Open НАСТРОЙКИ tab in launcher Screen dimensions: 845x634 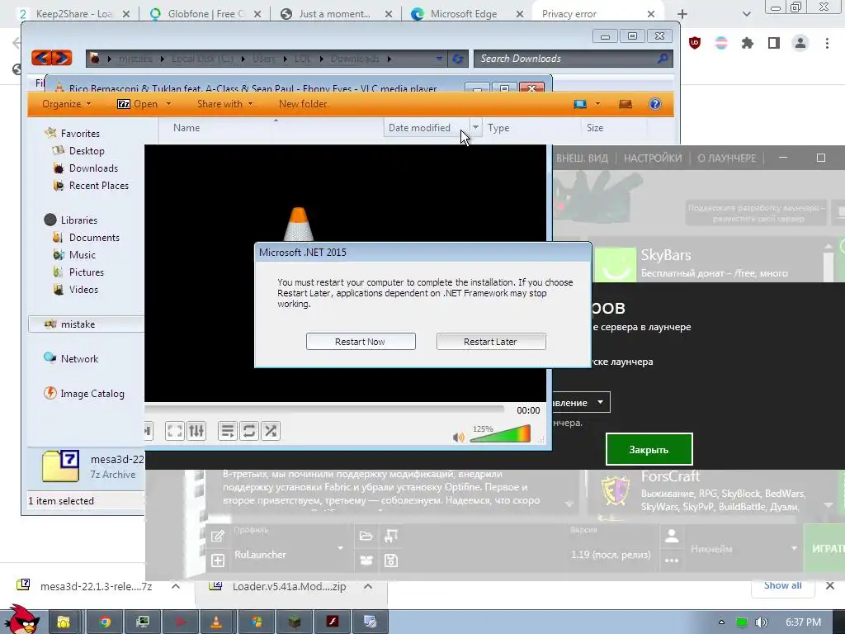[x=653, y=158]
